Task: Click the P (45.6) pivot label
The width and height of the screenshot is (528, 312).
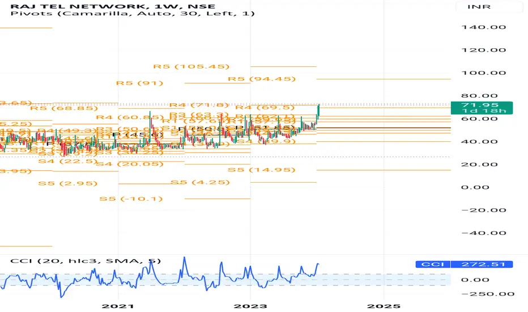Action: click(x=138, y=135)
